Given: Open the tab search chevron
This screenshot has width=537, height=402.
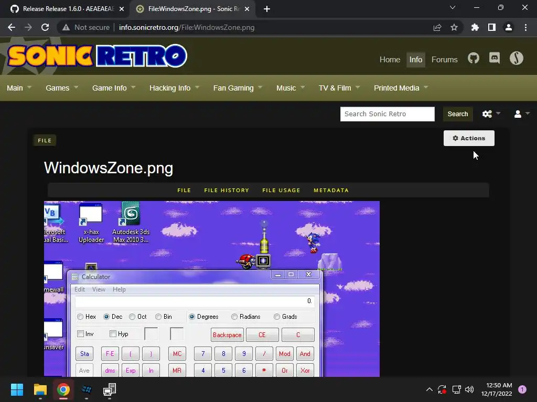Looking at the screenshot, I should [x=453, y=7].
